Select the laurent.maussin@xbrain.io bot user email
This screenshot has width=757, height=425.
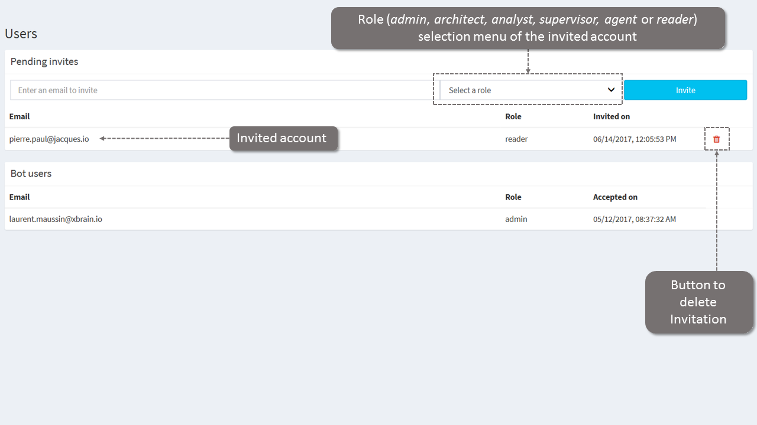click(x=56, y=219)
